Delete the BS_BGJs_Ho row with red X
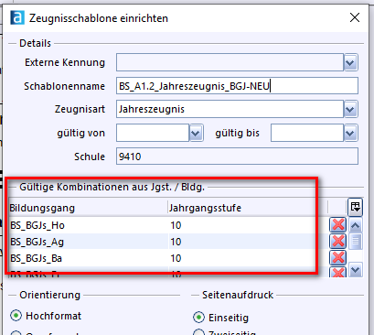This screenshot has height=335, width=374. click(337, 225)
